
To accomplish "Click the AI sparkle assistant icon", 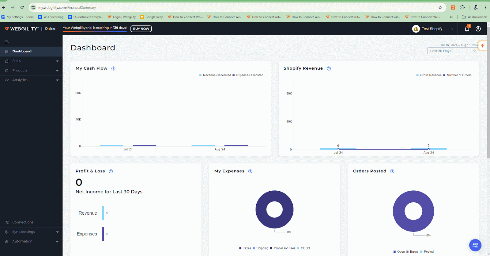I will [483, 45].
